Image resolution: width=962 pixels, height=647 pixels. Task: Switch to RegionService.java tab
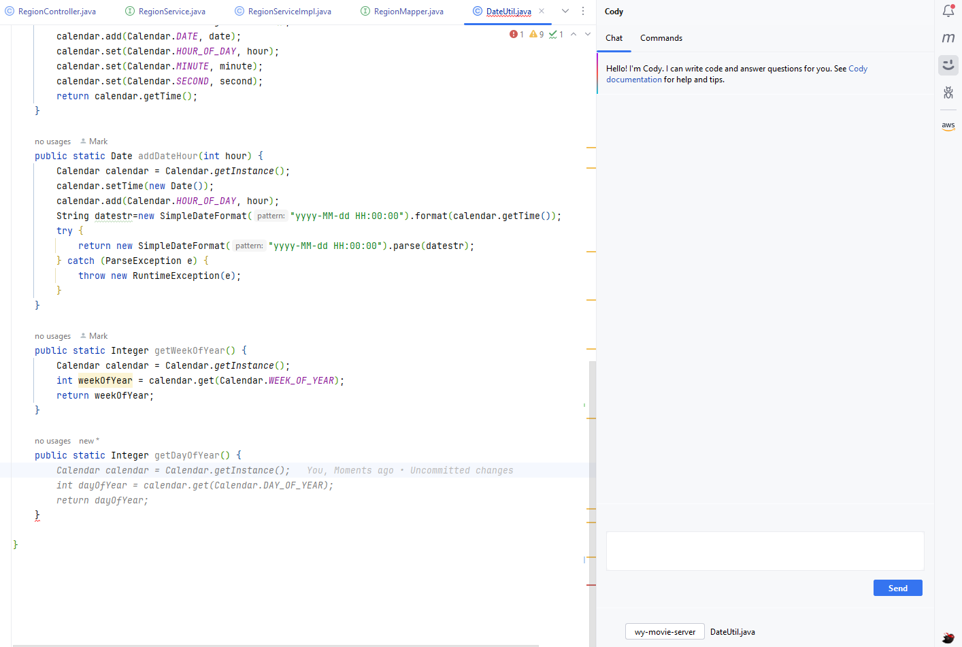[165, 12]
